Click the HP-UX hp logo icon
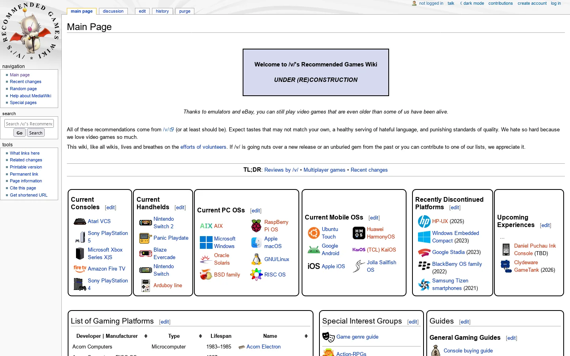 (424, 222)
